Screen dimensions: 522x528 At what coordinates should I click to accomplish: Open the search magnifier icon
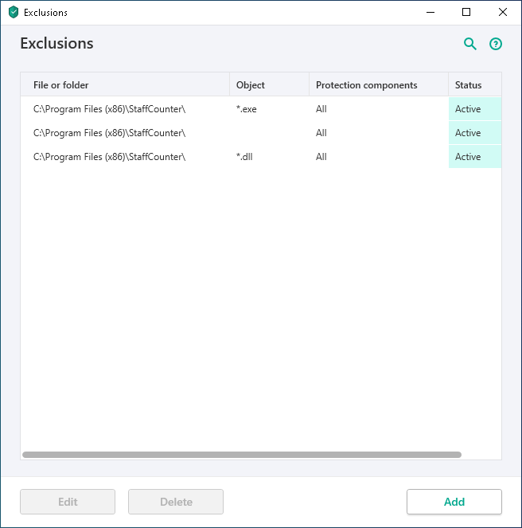469,44
